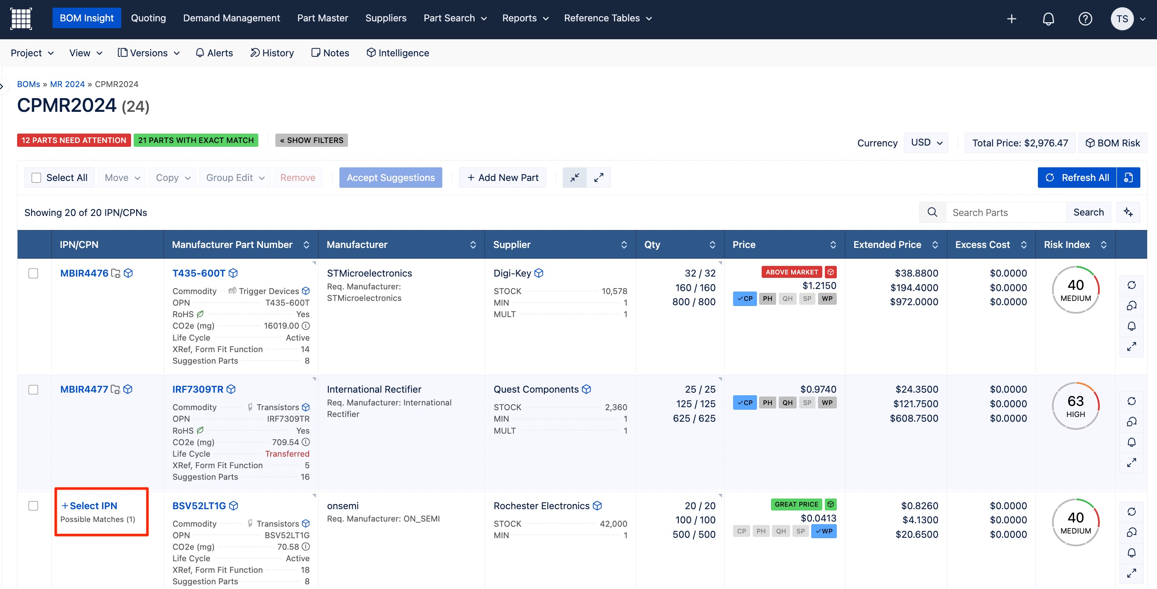Check the Select All checkbox
Screen dimensions: 1157x589
[x=36, y=178]
